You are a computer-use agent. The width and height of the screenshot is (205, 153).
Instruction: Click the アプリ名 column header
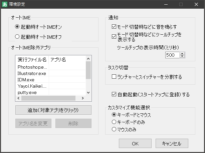click(x=67, y=60)
